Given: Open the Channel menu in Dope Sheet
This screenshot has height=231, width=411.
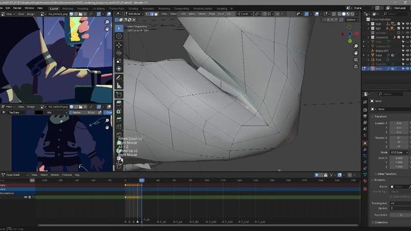Looking at the screenshot, I should [x=67, y=175].
